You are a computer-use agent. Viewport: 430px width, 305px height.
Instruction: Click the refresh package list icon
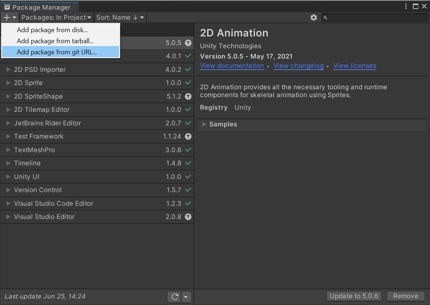[175, 297]
